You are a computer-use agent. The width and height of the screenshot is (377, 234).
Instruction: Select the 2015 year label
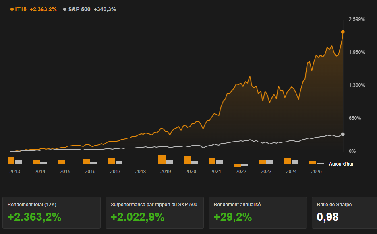click(65, 172)
